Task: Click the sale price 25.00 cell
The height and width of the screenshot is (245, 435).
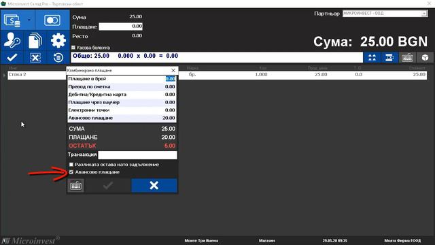Action: tap(321, 74)
